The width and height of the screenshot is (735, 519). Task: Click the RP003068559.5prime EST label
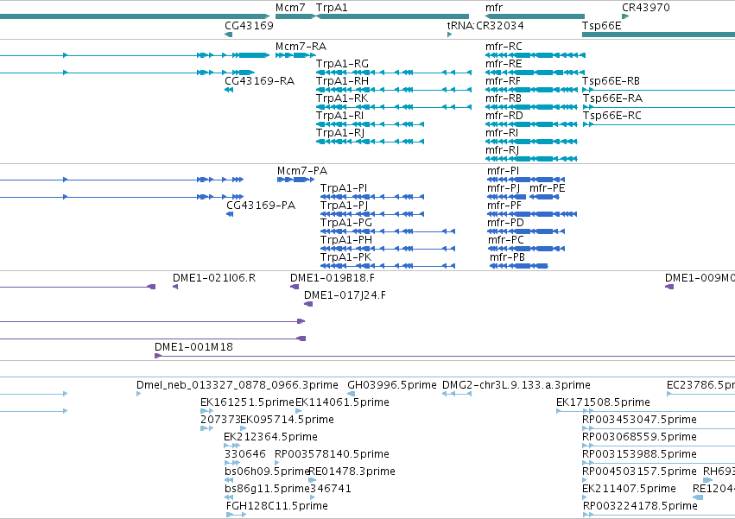[639, 438]
